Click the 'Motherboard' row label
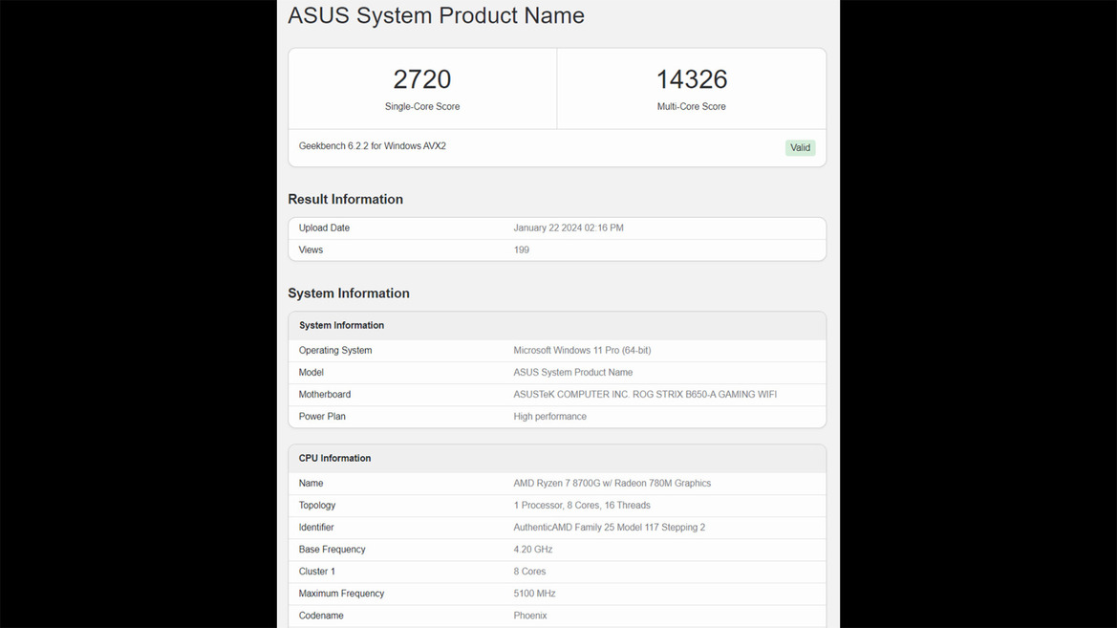The image size is (1117, 628). (324, 395)
